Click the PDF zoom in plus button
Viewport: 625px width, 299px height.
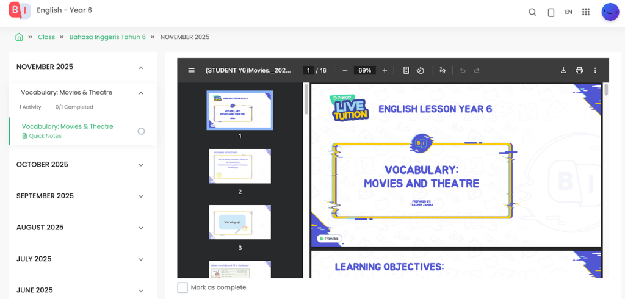[x=385, y=71]
